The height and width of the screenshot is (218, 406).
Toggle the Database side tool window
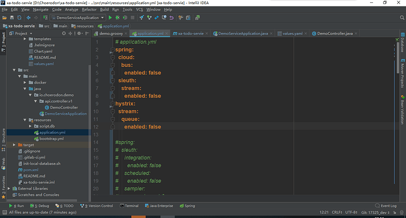(402, 42)
